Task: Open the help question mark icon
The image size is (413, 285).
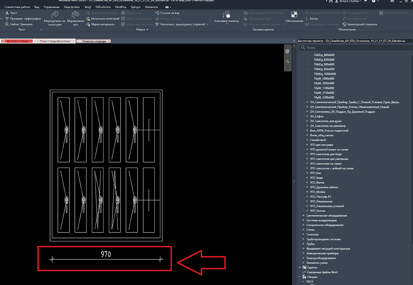Action: point(373,1)
